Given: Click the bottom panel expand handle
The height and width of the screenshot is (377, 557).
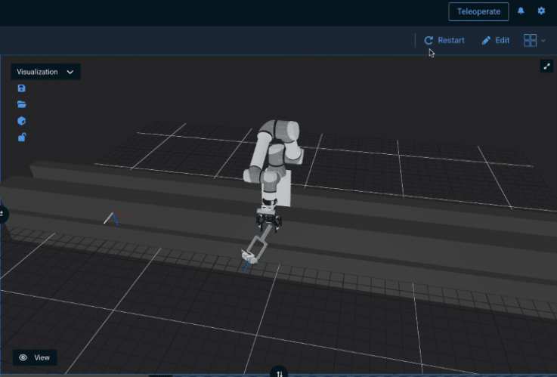Looking at the screenshot, I should [279, 372].
